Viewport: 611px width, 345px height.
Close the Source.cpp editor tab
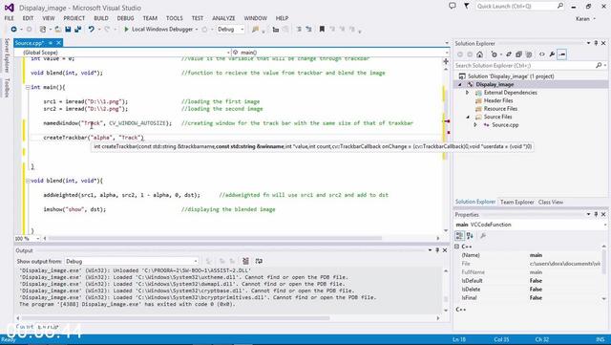click(59, 43)
